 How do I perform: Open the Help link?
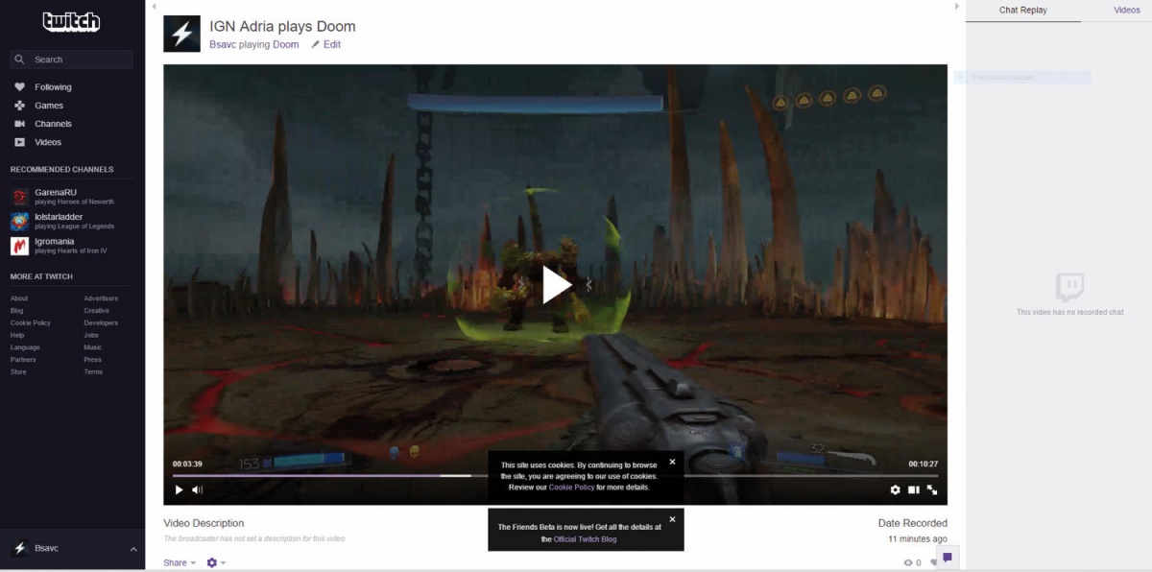17,336
